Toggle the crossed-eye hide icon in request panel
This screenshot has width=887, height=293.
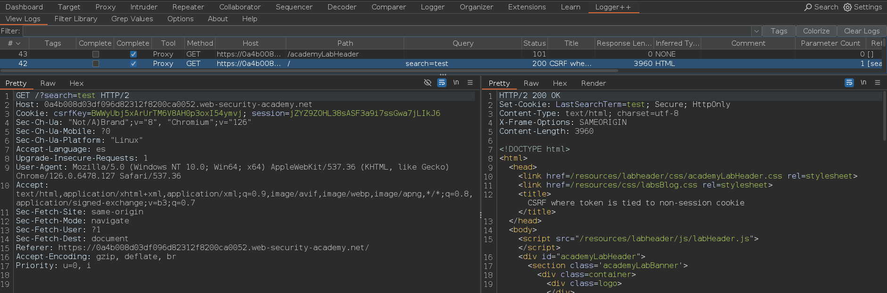(x=428, y=82)
